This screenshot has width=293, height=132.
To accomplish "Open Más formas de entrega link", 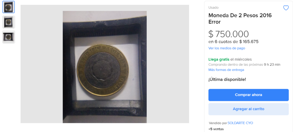I will pos(226,70).
